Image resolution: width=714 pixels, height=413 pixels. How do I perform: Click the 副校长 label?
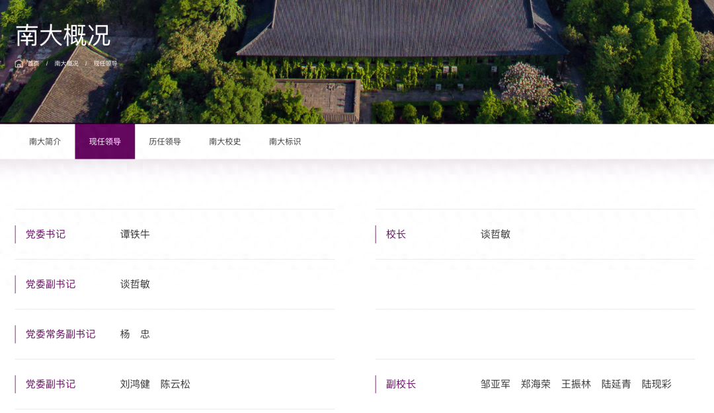coord(401,385)
